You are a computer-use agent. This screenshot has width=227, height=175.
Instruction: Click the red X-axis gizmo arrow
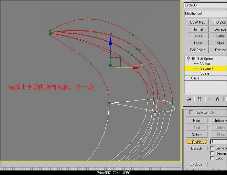pos(137,67)
